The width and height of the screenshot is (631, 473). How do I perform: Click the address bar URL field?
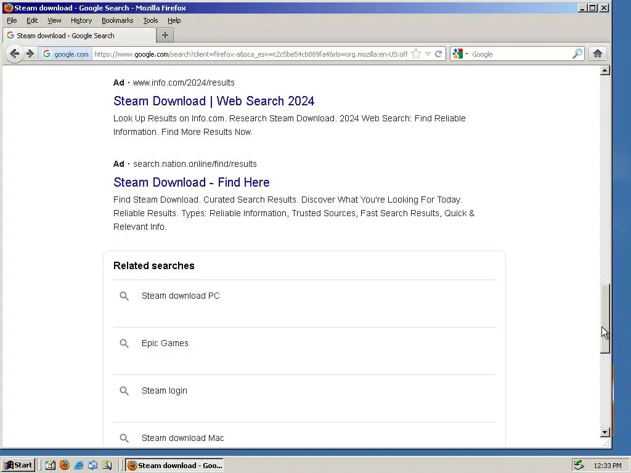[251, 54]
